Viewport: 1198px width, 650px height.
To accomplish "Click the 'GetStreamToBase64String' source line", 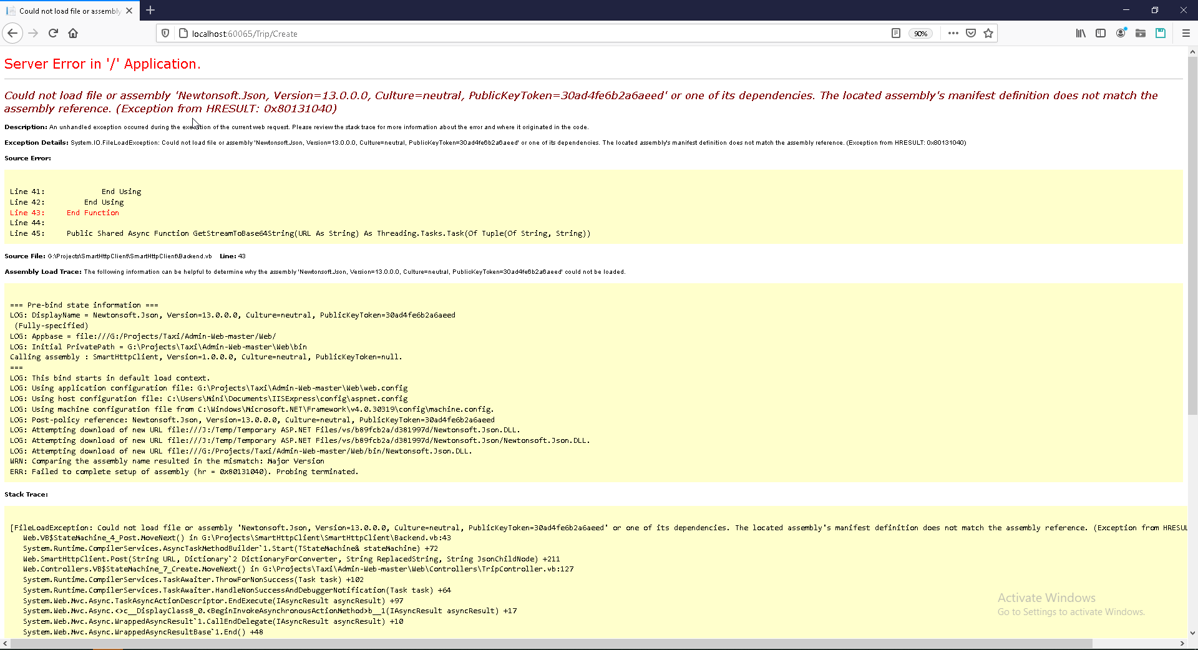I will (300, 233).
